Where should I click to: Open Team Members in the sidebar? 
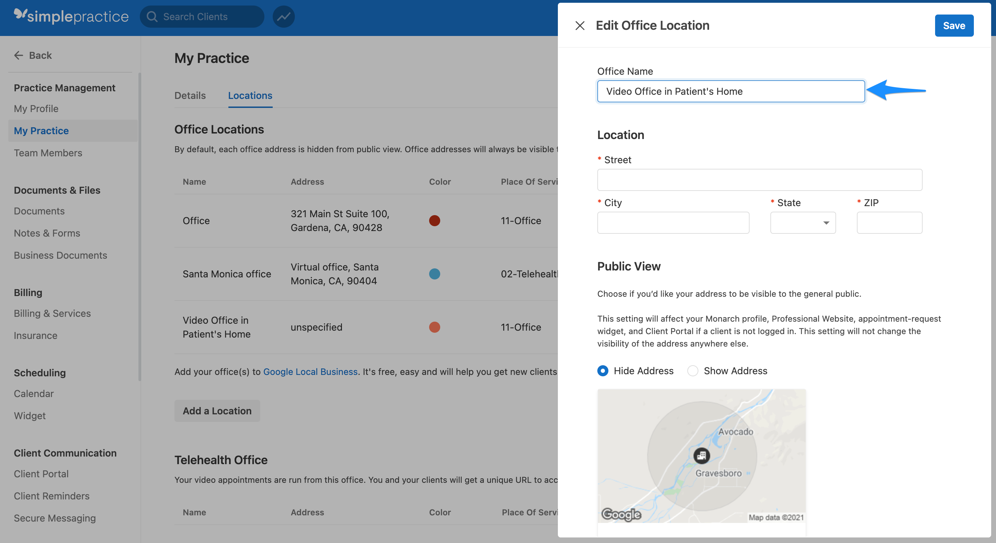[48, 153]
